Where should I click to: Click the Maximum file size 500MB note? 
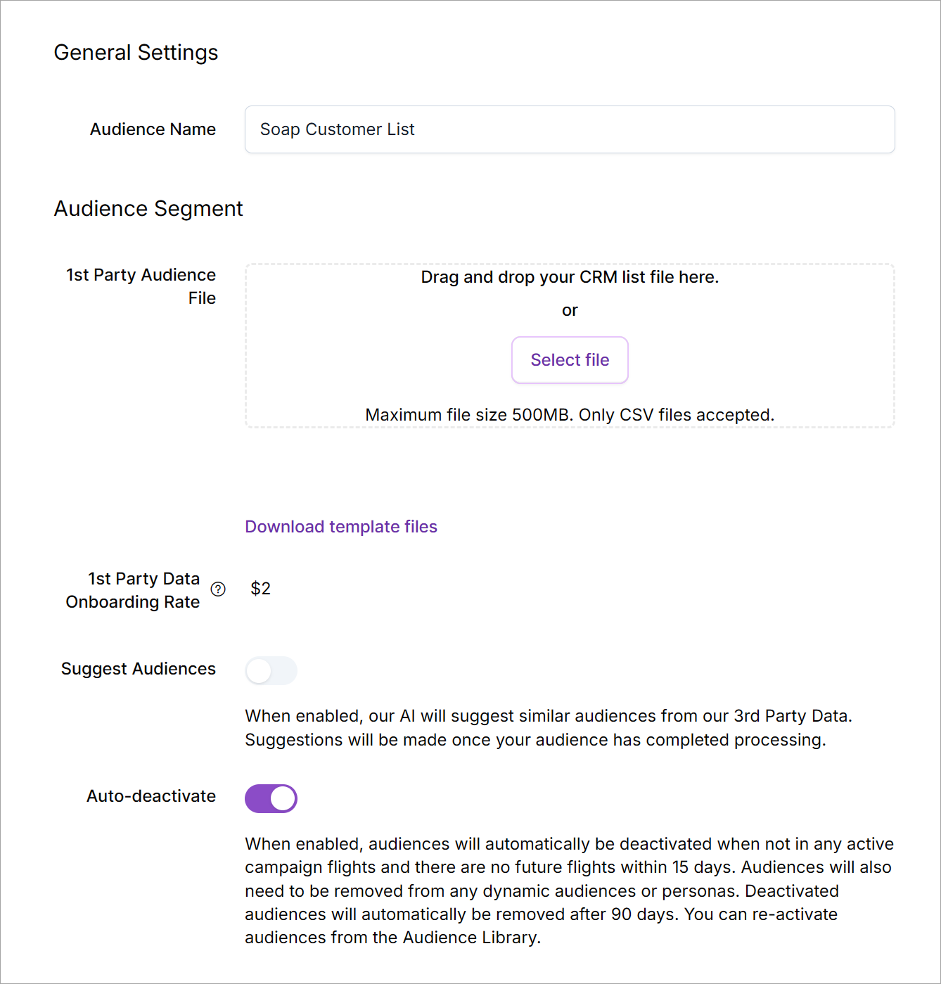pos(570,415)
